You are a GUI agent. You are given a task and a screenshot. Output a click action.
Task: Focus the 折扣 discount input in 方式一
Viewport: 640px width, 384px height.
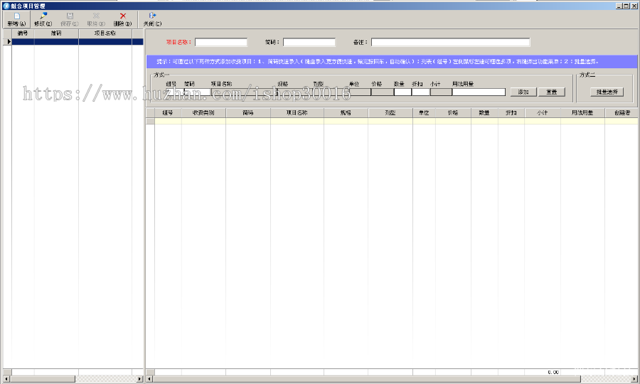pyautogui.click(x=421, y=92)
